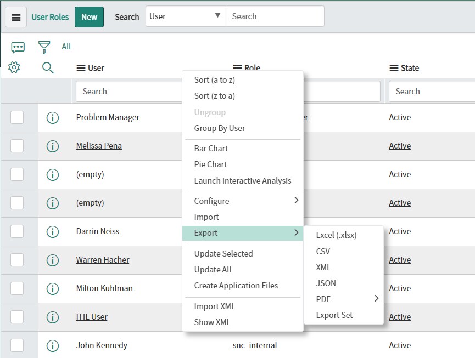This screenshot has height=358, width=475.
Task: Preview the Melissa Pena record info icon
Action: [x=53, y=146]
